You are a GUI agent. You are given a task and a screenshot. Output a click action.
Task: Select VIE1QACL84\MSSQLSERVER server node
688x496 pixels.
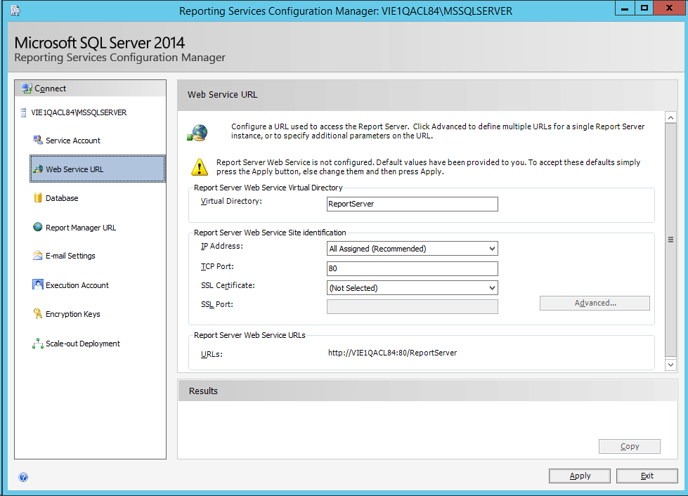tap(79, 112)
